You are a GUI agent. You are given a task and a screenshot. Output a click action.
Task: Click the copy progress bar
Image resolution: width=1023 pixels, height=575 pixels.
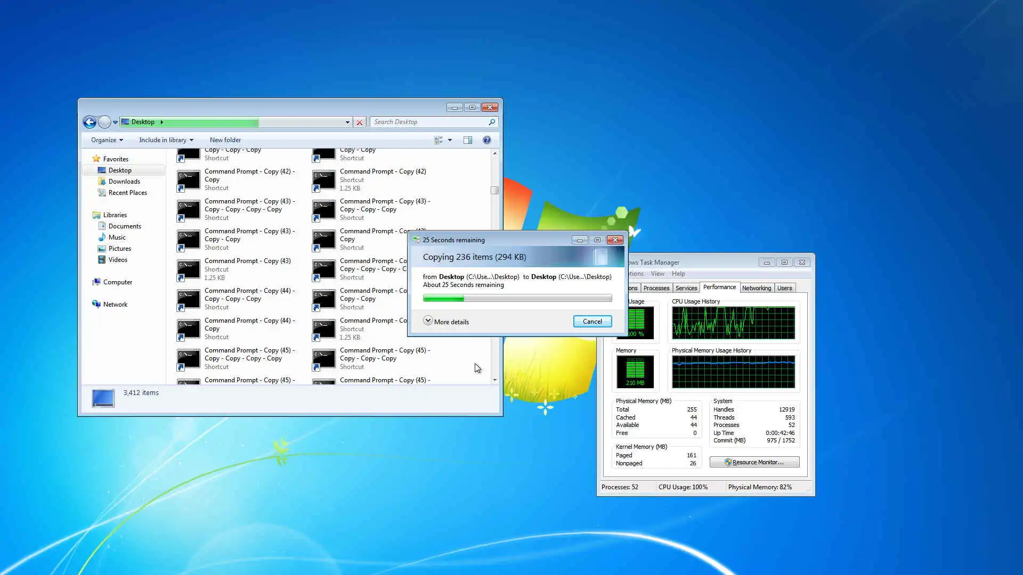coord(517,299)
